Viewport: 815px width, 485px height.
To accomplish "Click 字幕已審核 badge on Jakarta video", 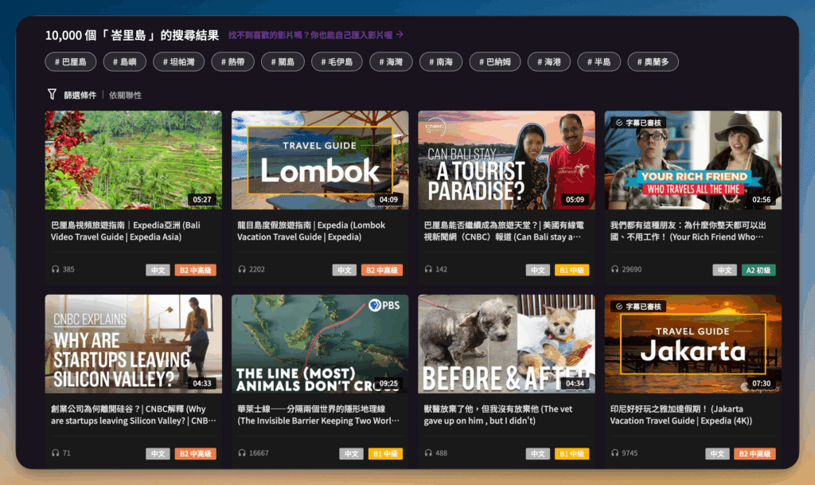I will (636, 307).
